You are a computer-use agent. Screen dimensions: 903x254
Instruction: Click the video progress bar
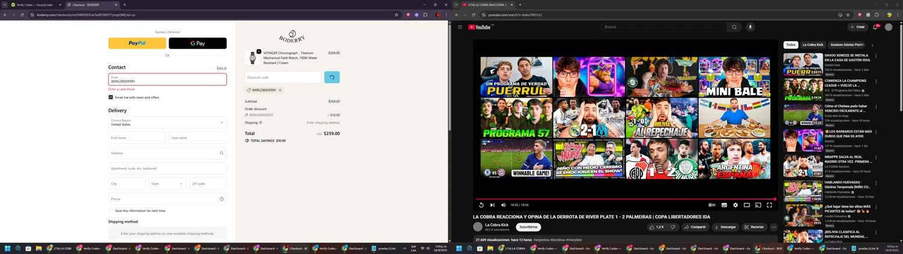[625, 199]
